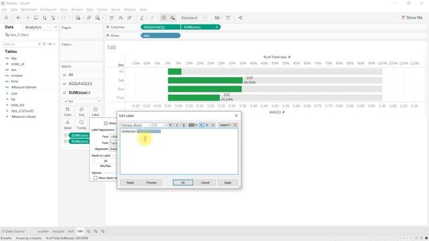Click the Share workbook icon

click(240, 18)
